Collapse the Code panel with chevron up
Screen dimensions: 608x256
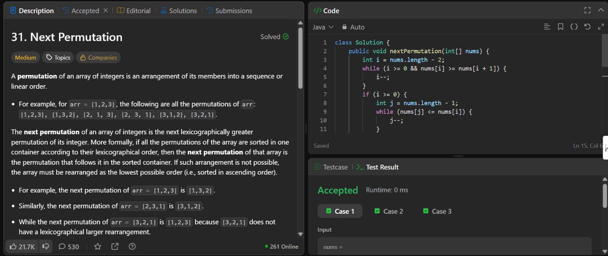600,11
